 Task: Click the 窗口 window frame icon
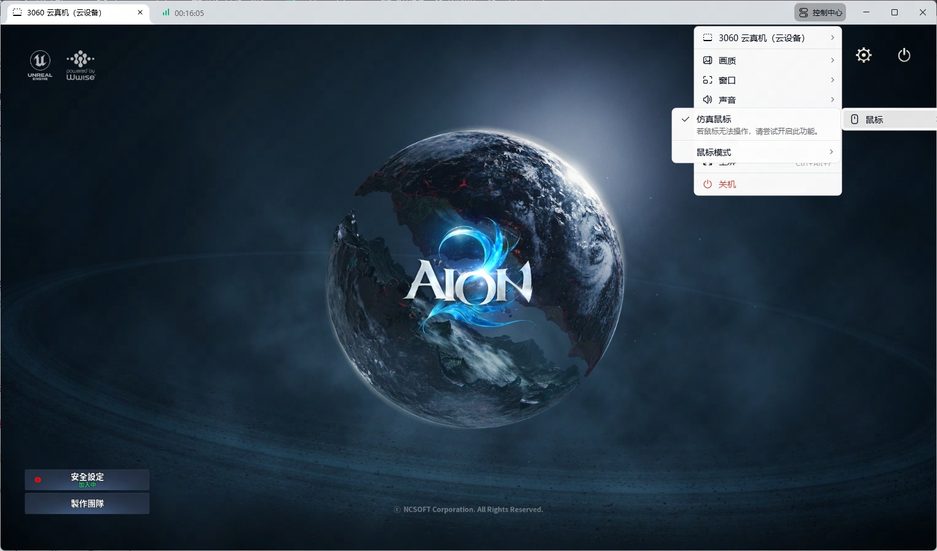click(708, 80)
